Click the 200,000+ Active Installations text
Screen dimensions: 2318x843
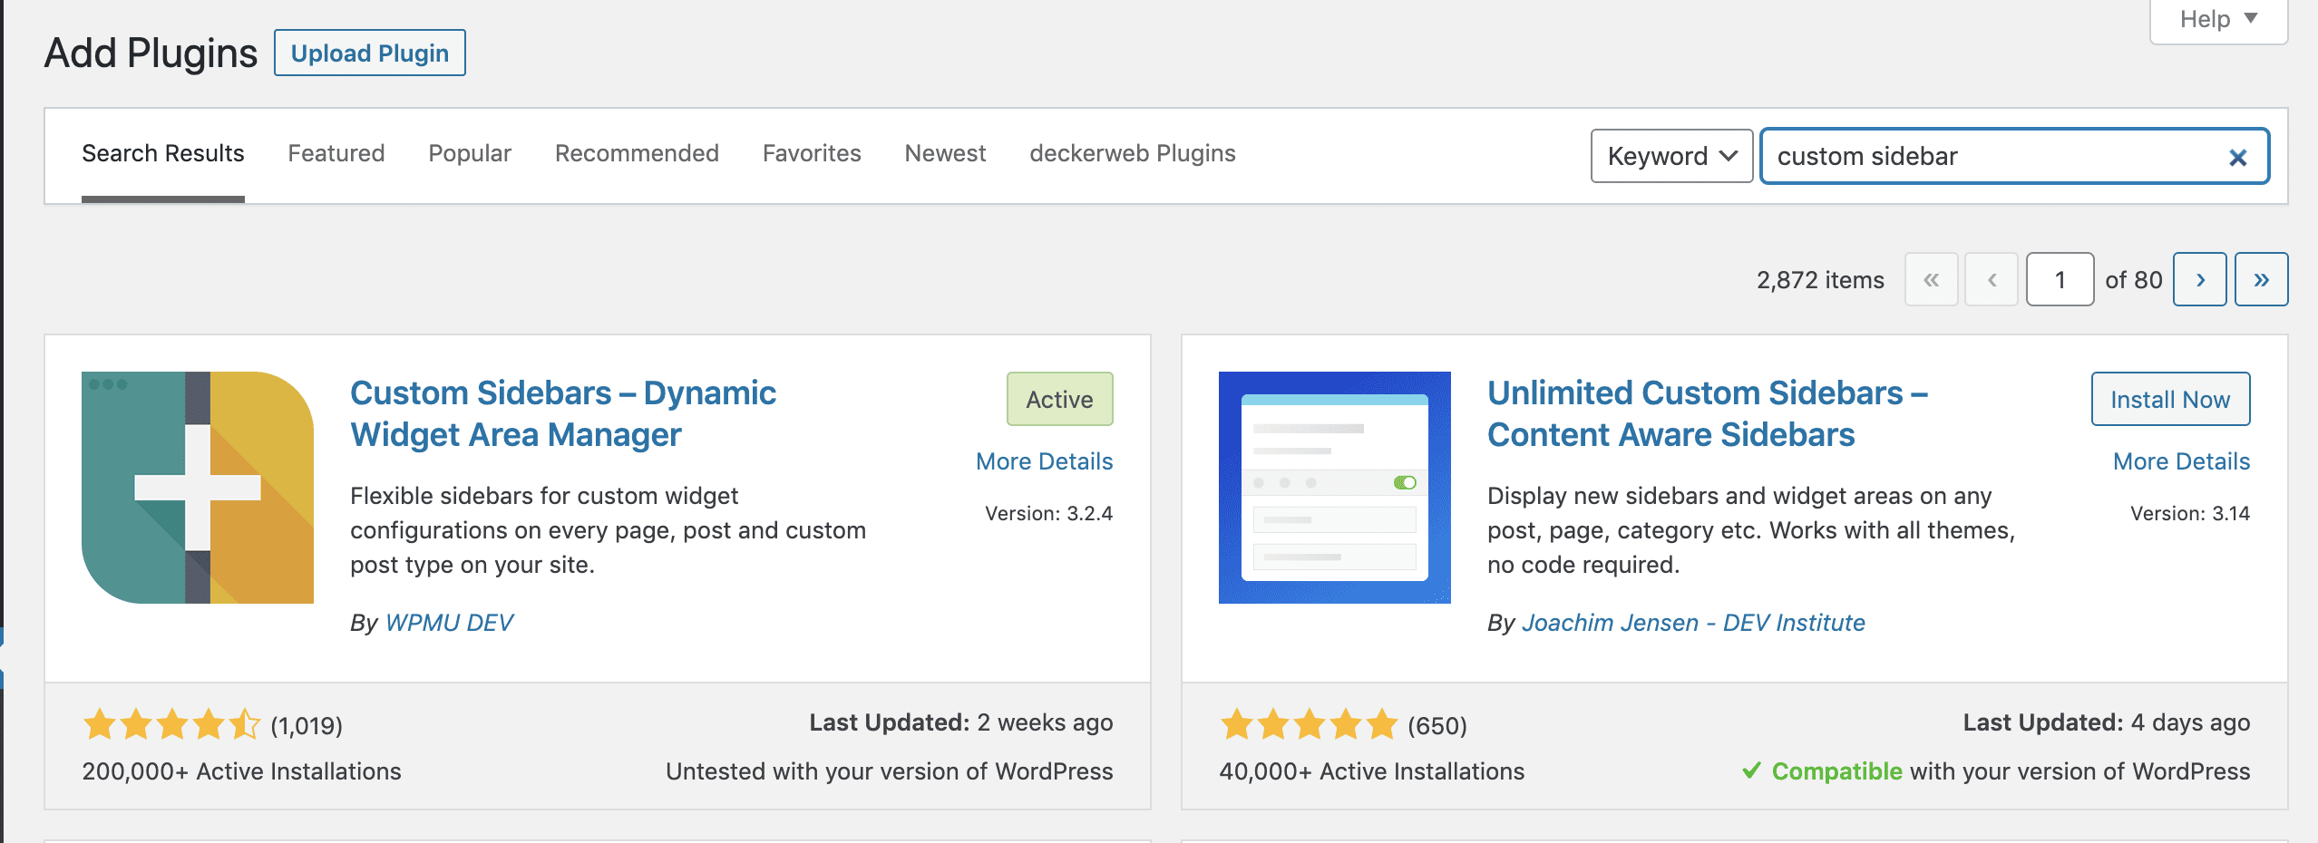tap(241, 771)
